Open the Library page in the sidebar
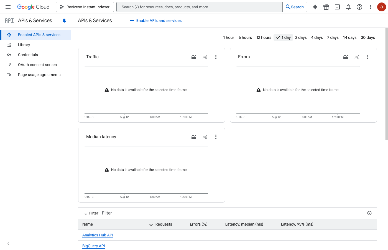The image size is (388, 250). [36, 45]
